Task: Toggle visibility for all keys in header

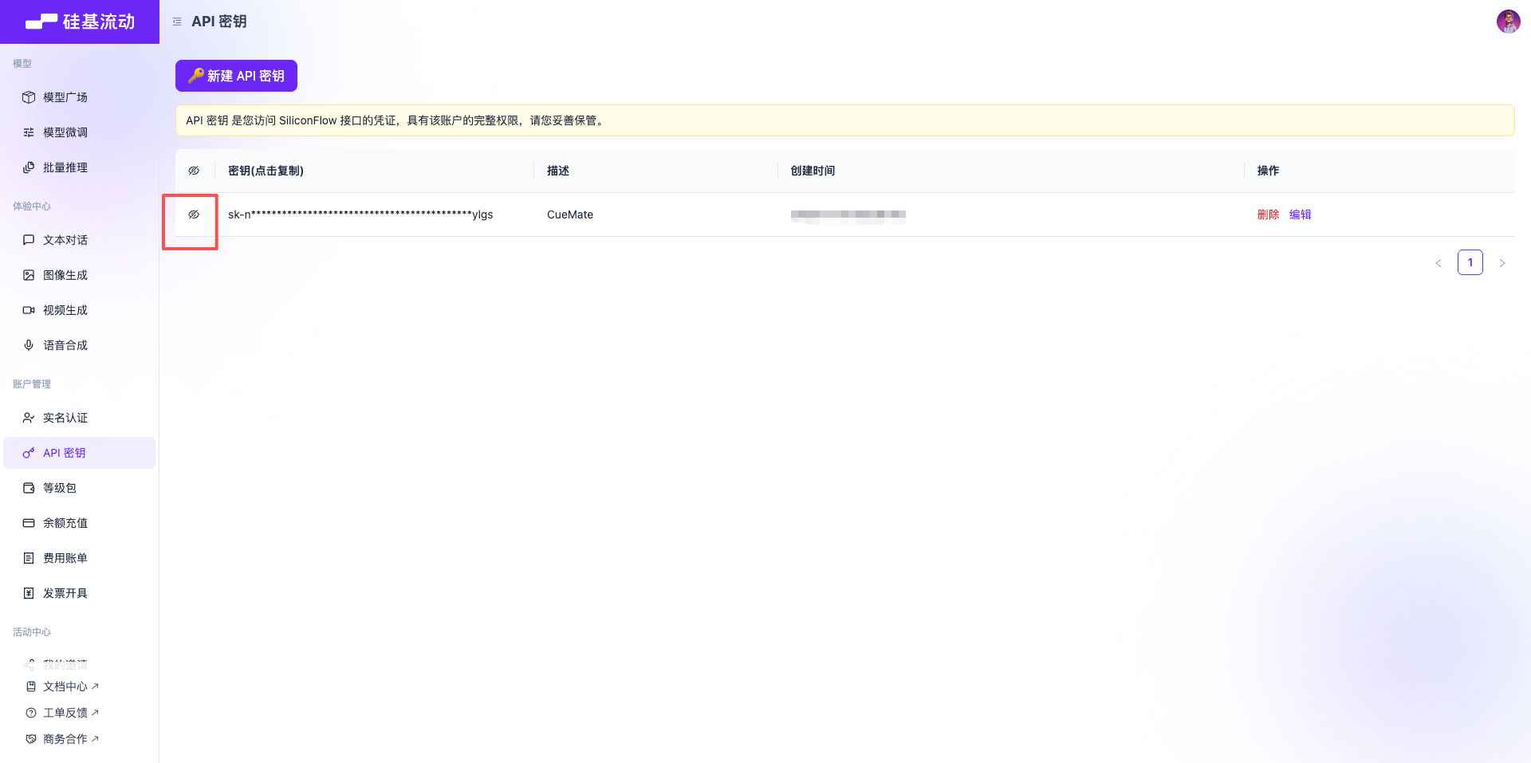Action: (194, 170)
